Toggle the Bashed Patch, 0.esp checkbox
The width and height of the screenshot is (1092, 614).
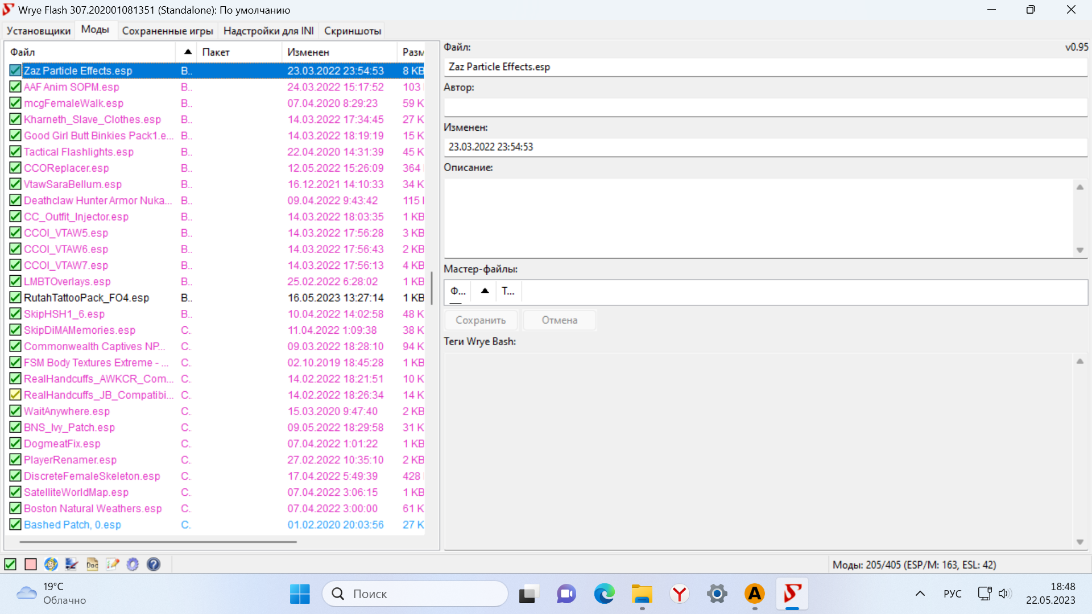15,525
